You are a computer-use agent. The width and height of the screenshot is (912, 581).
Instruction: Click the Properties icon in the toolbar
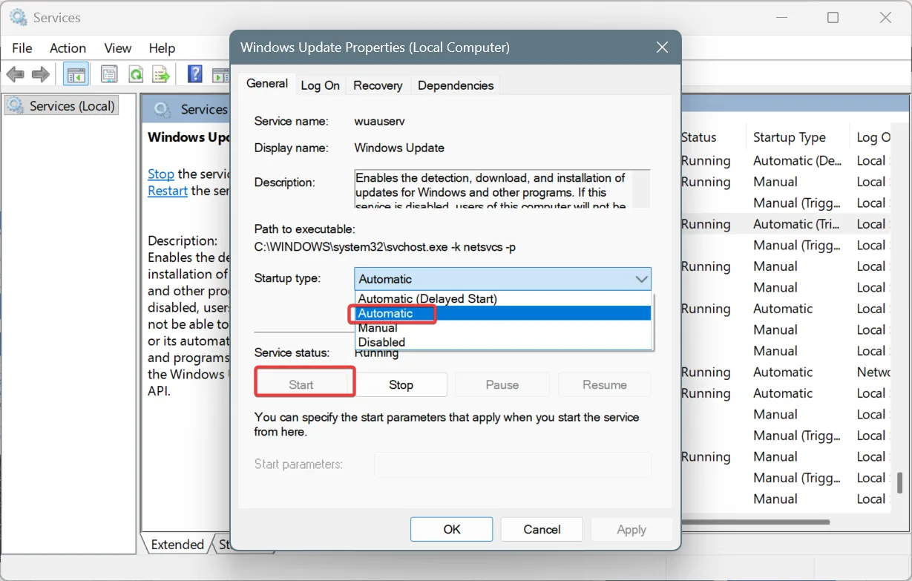[108, 74]
